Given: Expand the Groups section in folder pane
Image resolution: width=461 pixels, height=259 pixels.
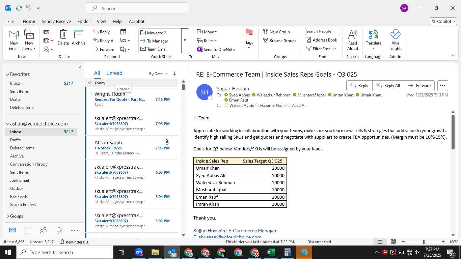Looking at the screenshot, I should point(8,216).
